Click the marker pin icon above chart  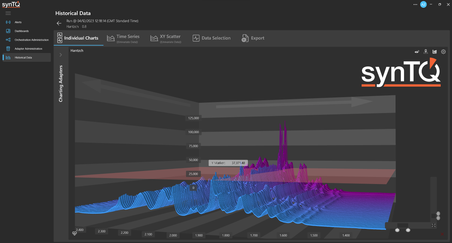[x=426, y=52]
